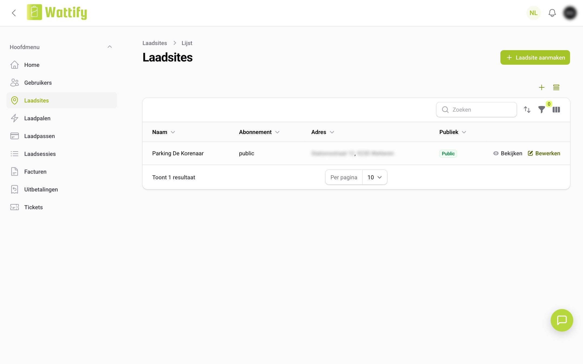
Task: Open the filter funnel icon
Action: 541,109
